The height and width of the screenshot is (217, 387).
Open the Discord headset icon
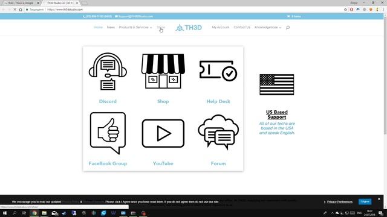pyautogui.click(x=108, y=71)
